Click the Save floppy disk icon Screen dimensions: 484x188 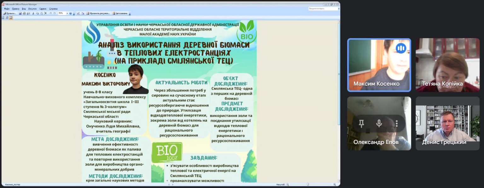click(20, 14)
